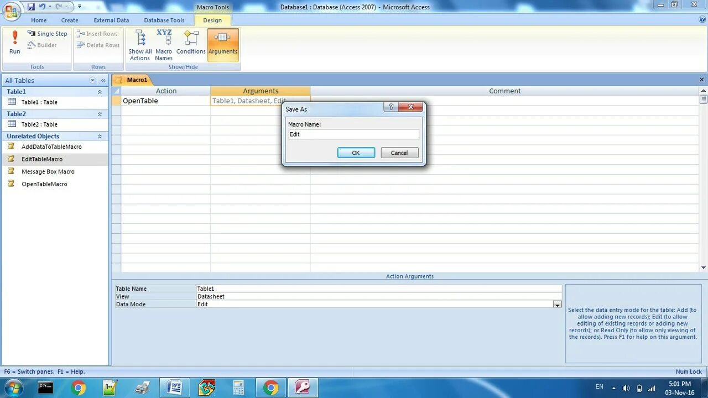Image resolution: width=708 pixels, height=398 pixels.
Task: Click the Arguments column header
Action: [261, 91]
